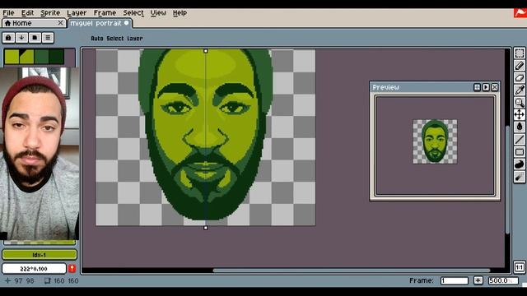
Task: Click the portrait thumbnail in Preview window
Action: 435,141
